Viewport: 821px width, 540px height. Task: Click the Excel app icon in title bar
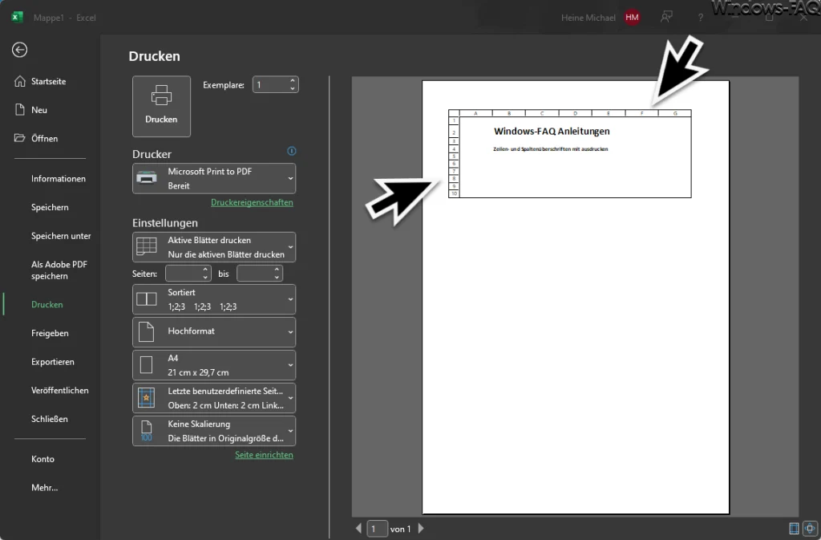point(18,18)
